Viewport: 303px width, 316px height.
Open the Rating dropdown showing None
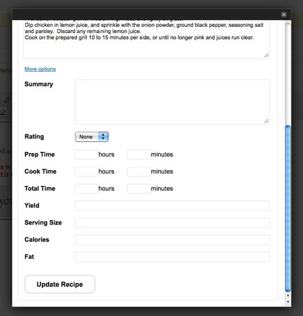[x=92, y=136]
